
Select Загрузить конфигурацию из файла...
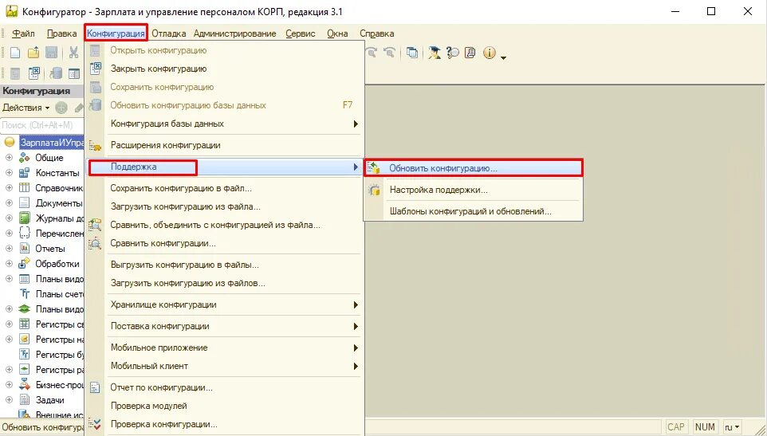(x=225, y=206)
